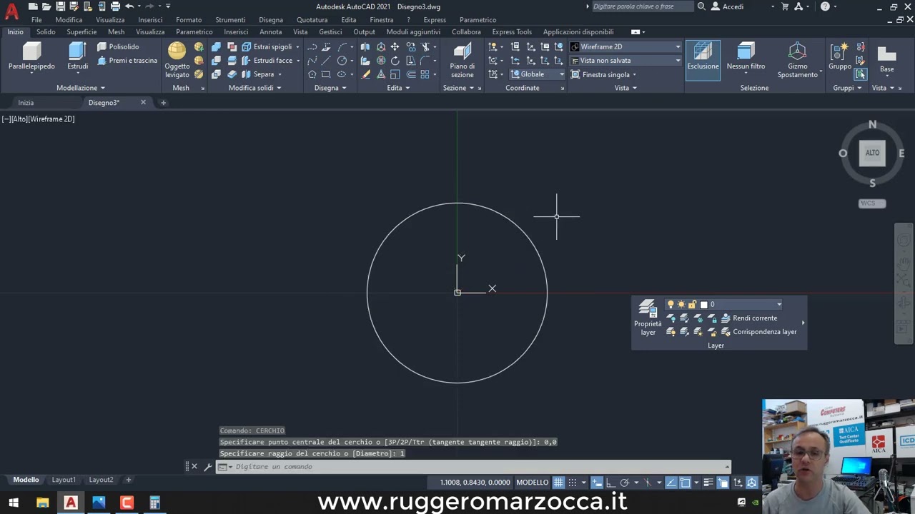Click the command line input field

pyautogui.click(x=475, y=467)
